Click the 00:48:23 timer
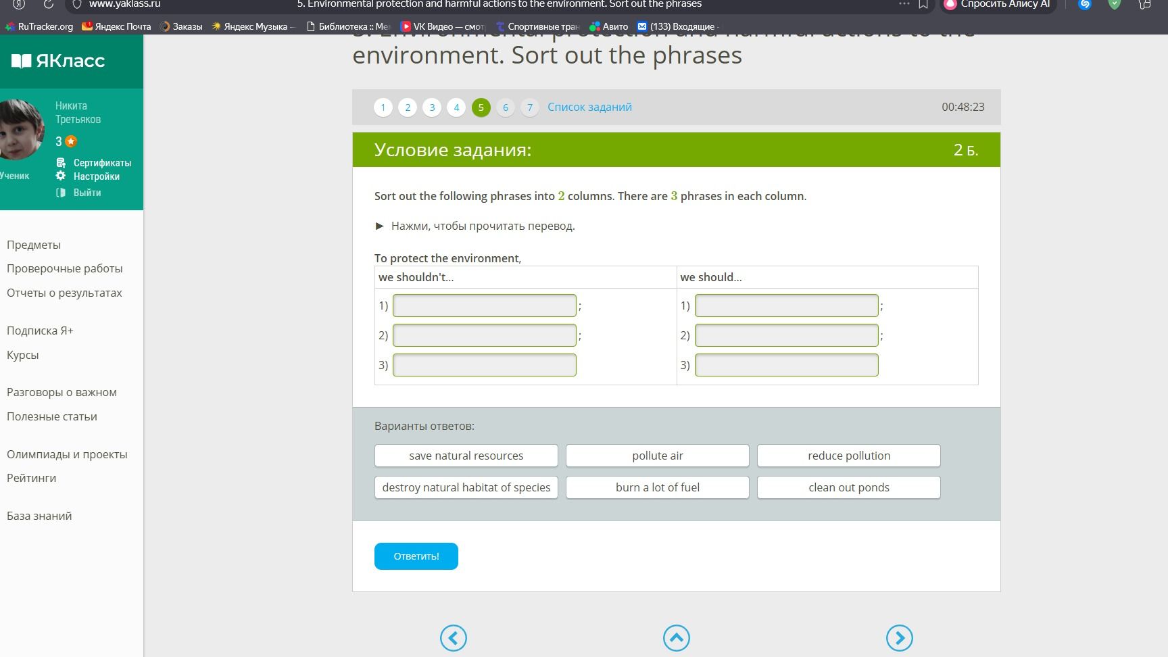Screen dimensions: 1168x657 click(963, 107)
